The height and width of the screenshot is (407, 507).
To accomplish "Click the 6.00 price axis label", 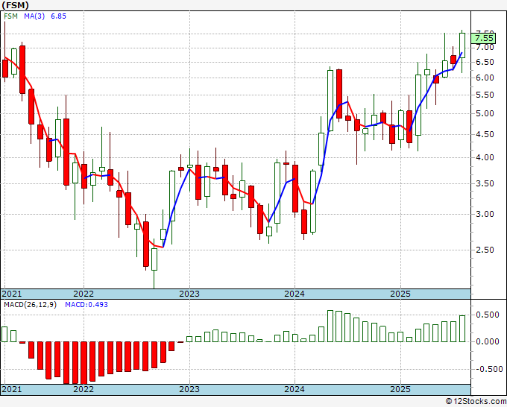I will (x=485, y=78).
